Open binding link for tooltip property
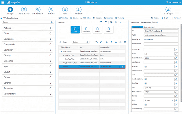 [x=176, y=96]
